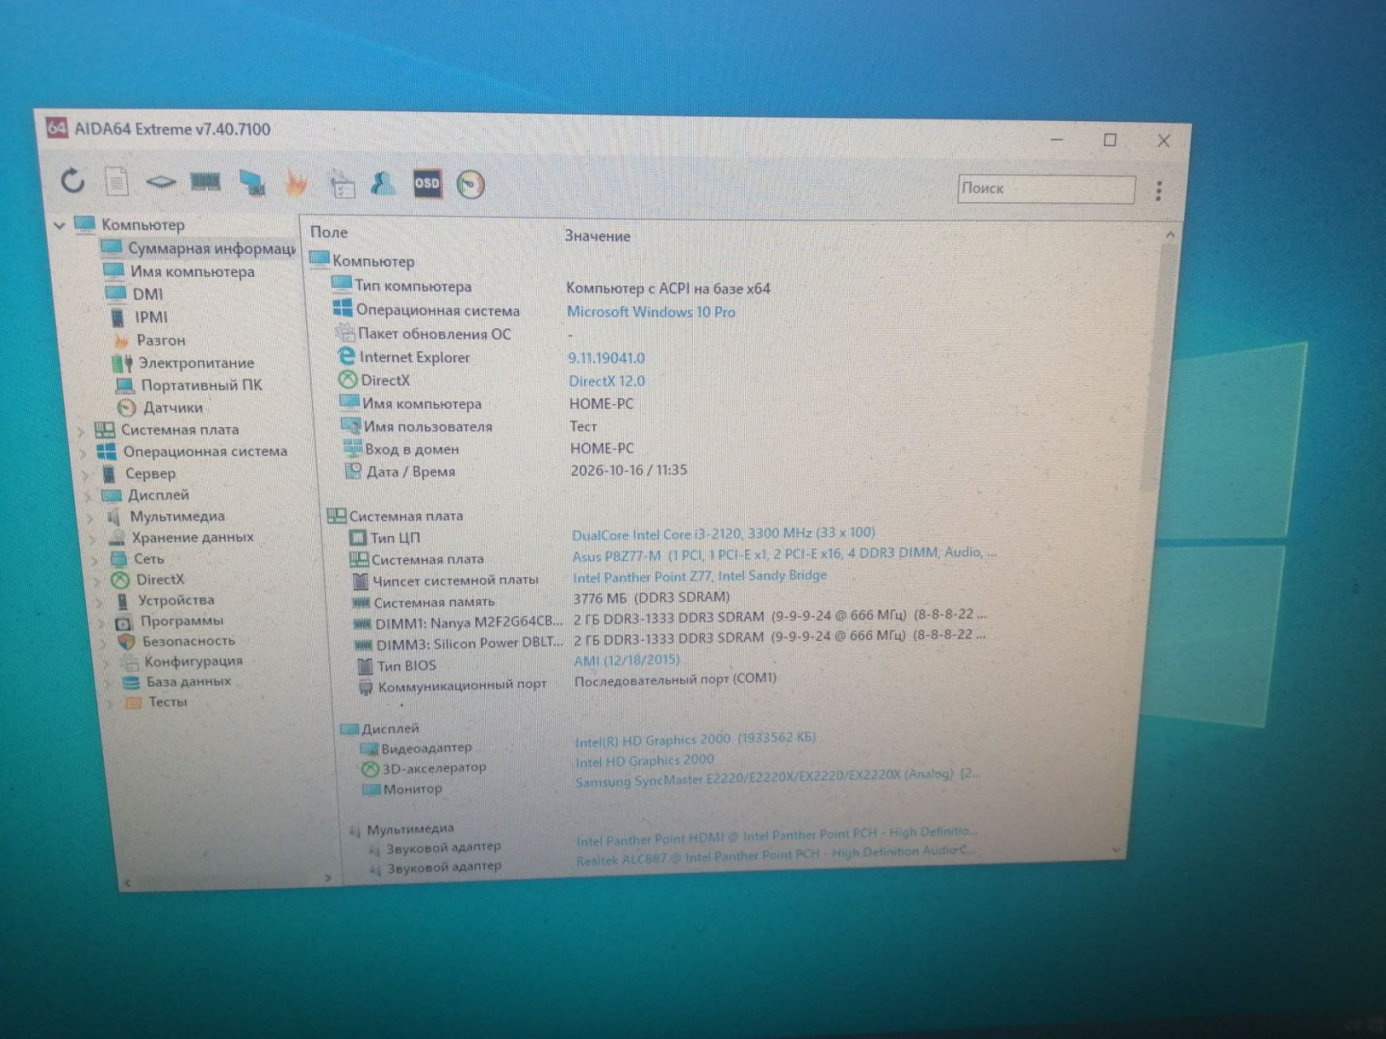Screen dimensions: 1386x1039
Task: Open the memory module toolbar icon
Action: 205,181
